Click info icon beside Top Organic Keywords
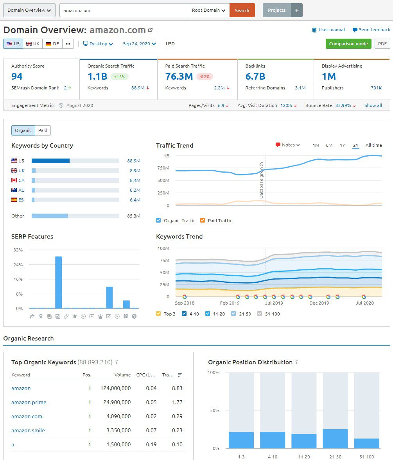This screenshot has width=393, height=460. (x=117, y=362)
